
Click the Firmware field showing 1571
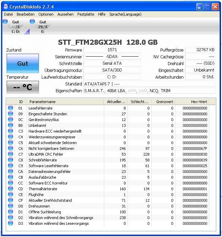point(112,50)
